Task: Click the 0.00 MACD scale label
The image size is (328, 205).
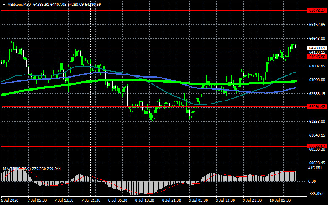Action: click(312, 182)
